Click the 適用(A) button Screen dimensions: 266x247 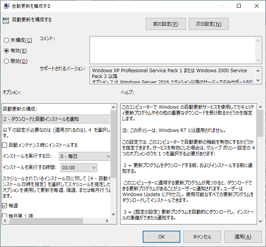pos(243,237)
